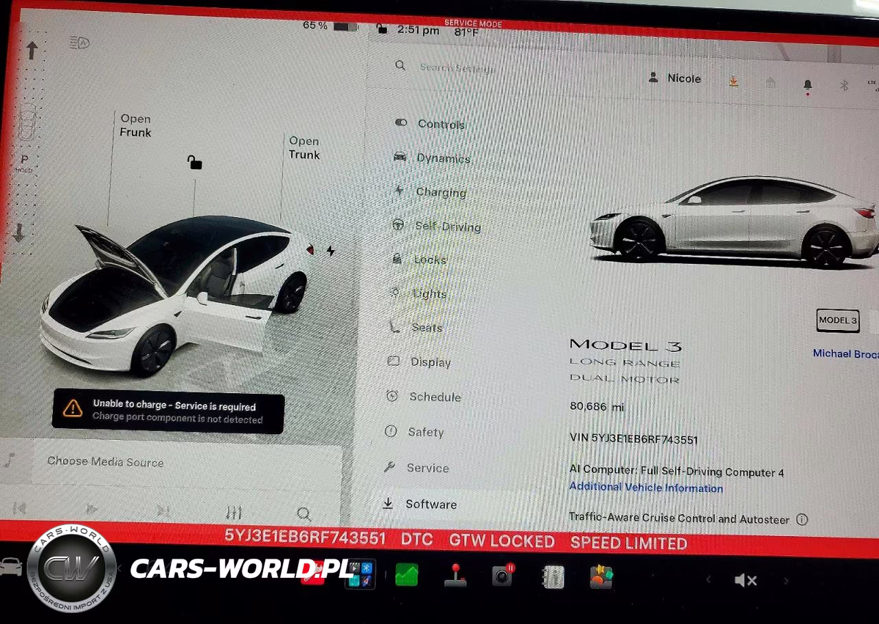Tap the charge port lightning bolt icon

coord(331,251)
